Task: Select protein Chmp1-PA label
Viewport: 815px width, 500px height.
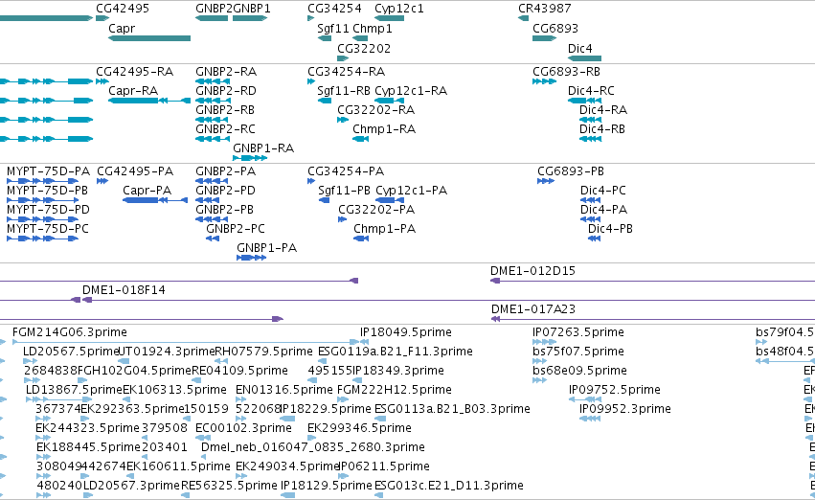Action: pos(385,229)
